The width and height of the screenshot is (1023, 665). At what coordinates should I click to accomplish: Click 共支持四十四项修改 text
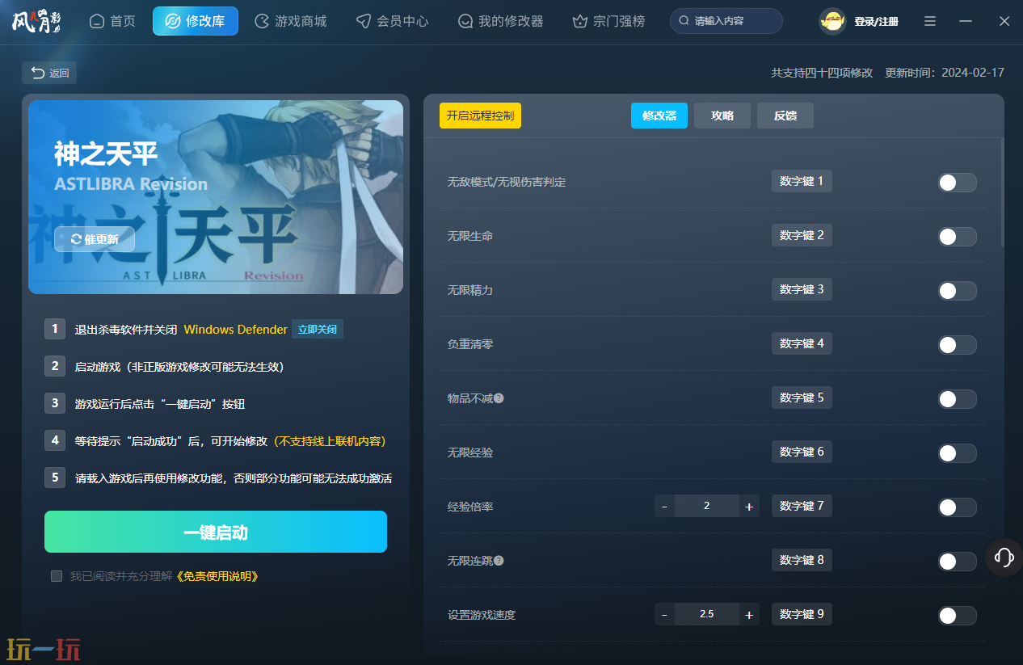[822, 73]
